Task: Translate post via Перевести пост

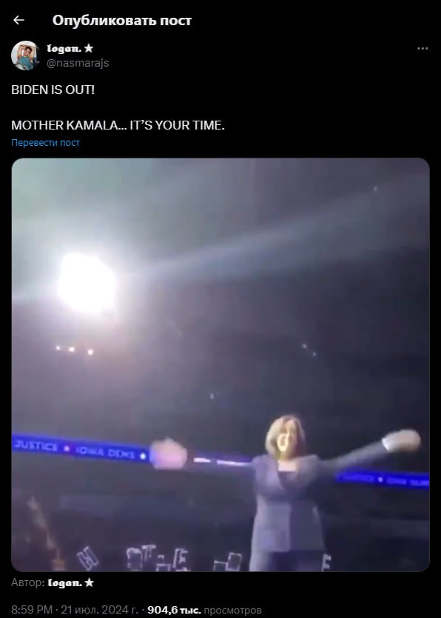Action: pyautogui.click(x=45, y=143)
